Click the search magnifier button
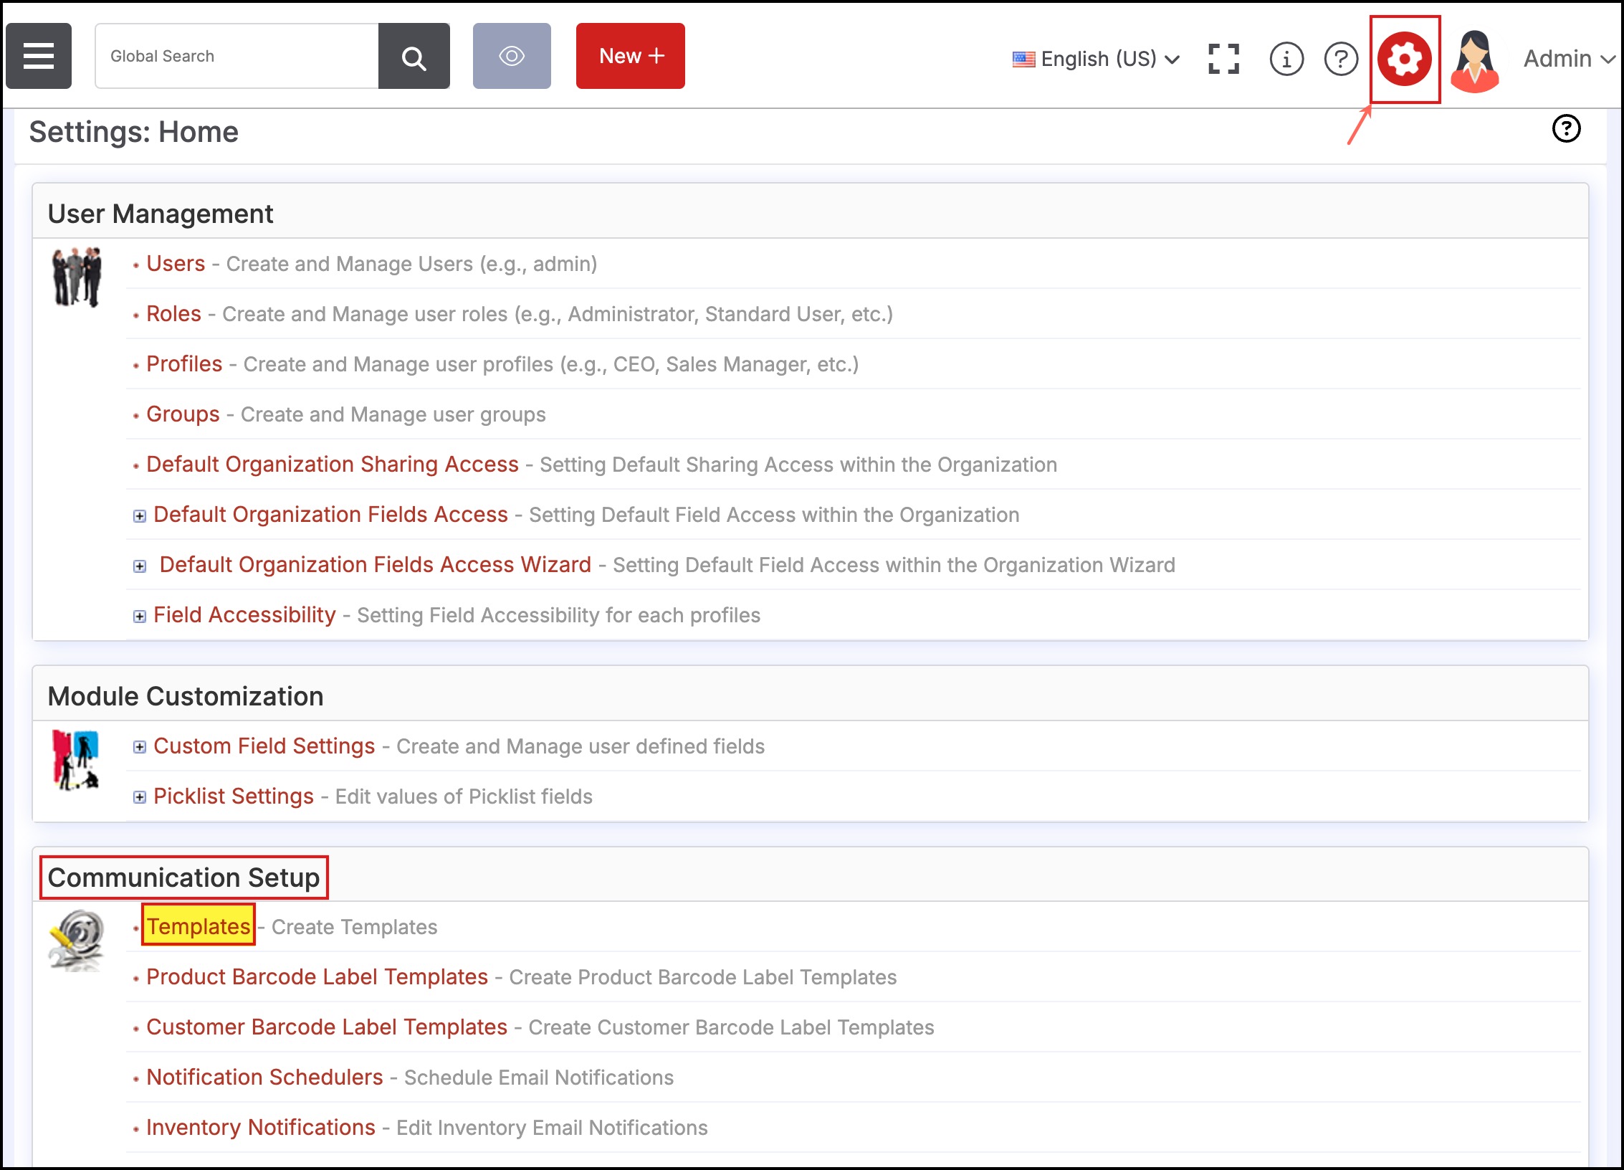 tap(414, 56)
